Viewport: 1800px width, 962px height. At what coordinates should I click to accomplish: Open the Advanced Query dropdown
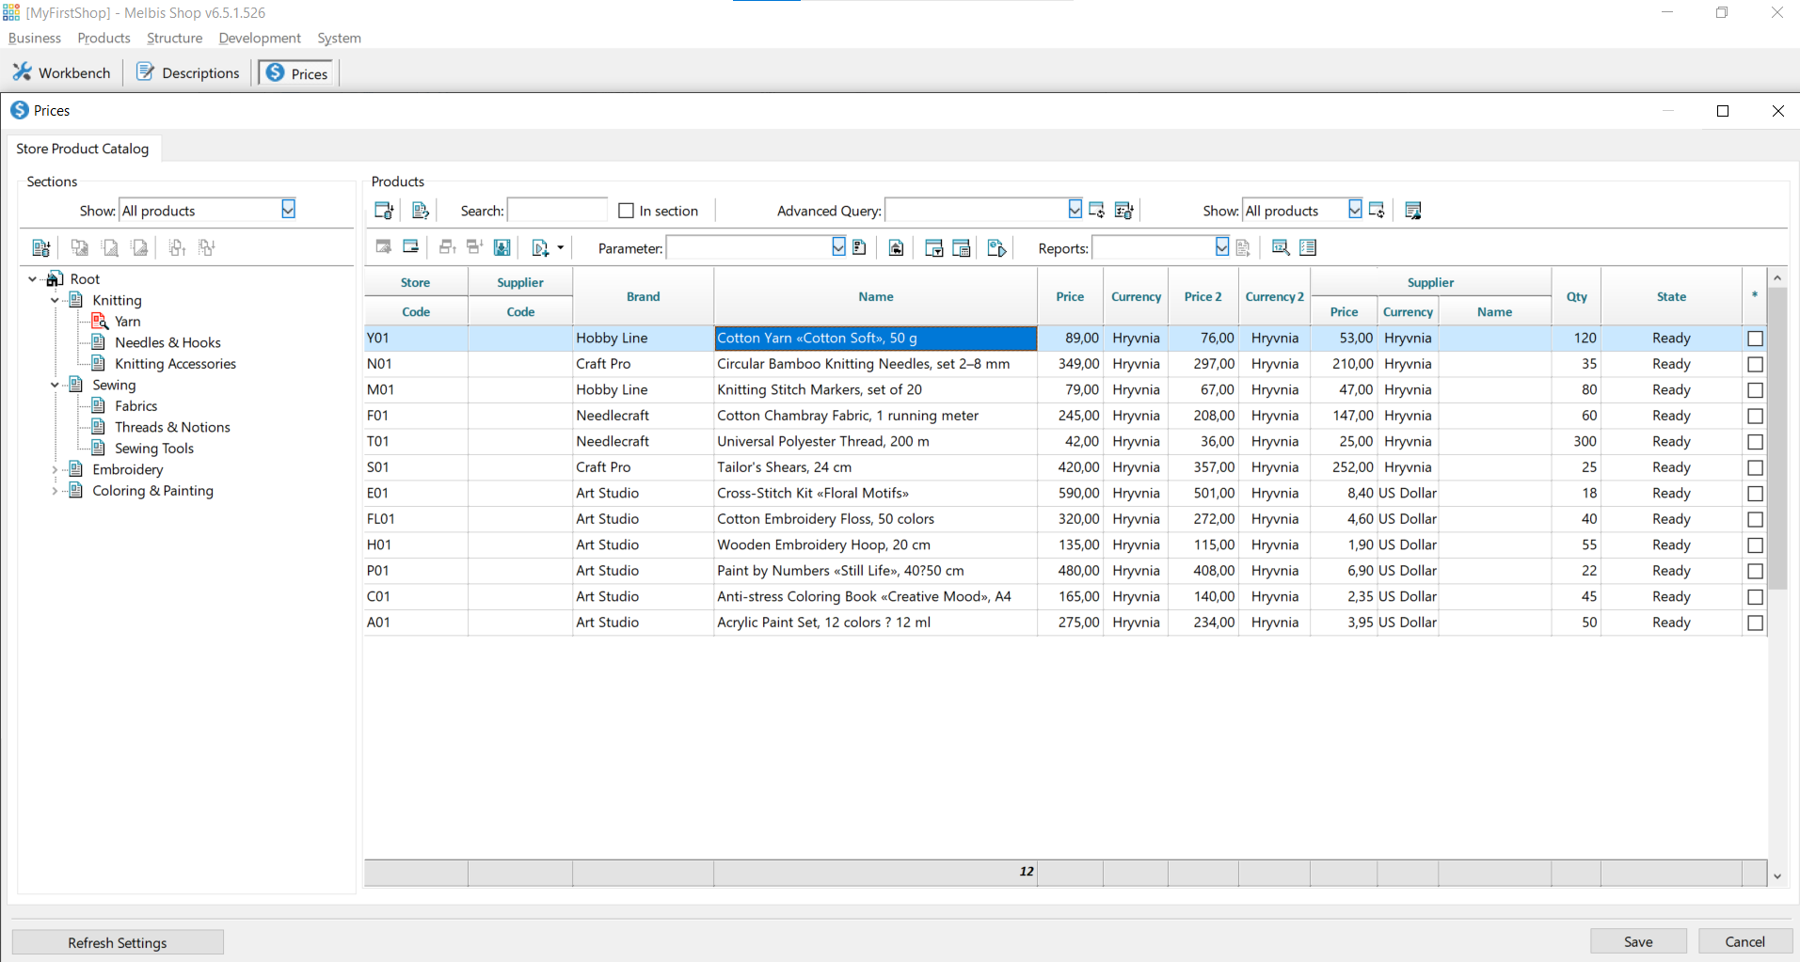coord(1075,210)
